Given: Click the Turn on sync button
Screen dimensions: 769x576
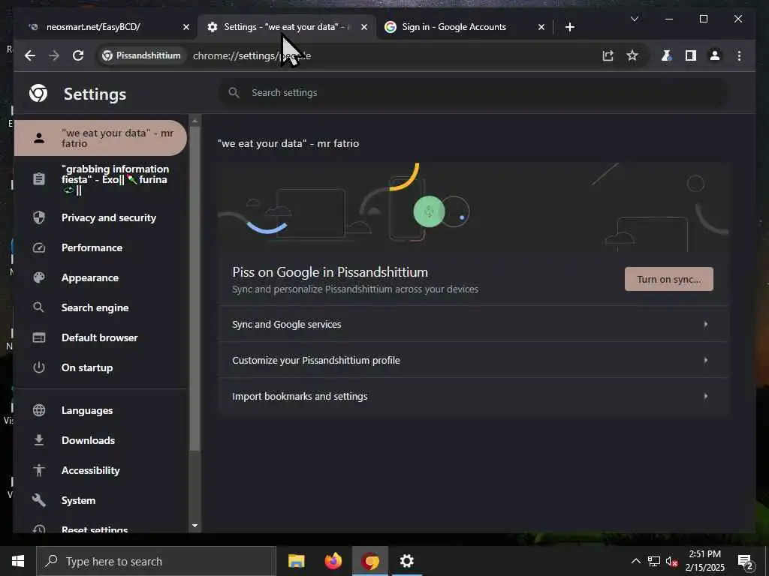Looking at the screenshot, I should [669, 279].
